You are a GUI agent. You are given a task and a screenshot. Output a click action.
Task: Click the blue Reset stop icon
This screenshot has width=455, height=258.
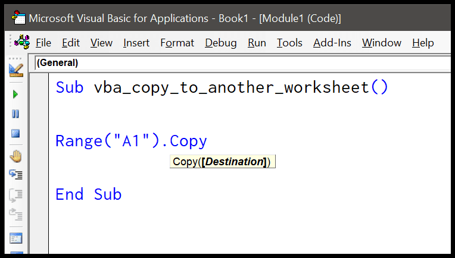15,134
